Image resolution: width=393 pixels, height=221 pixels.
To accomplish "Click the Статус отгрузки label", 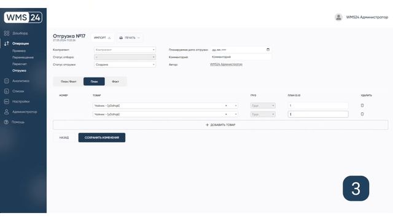I will point(64,64).
